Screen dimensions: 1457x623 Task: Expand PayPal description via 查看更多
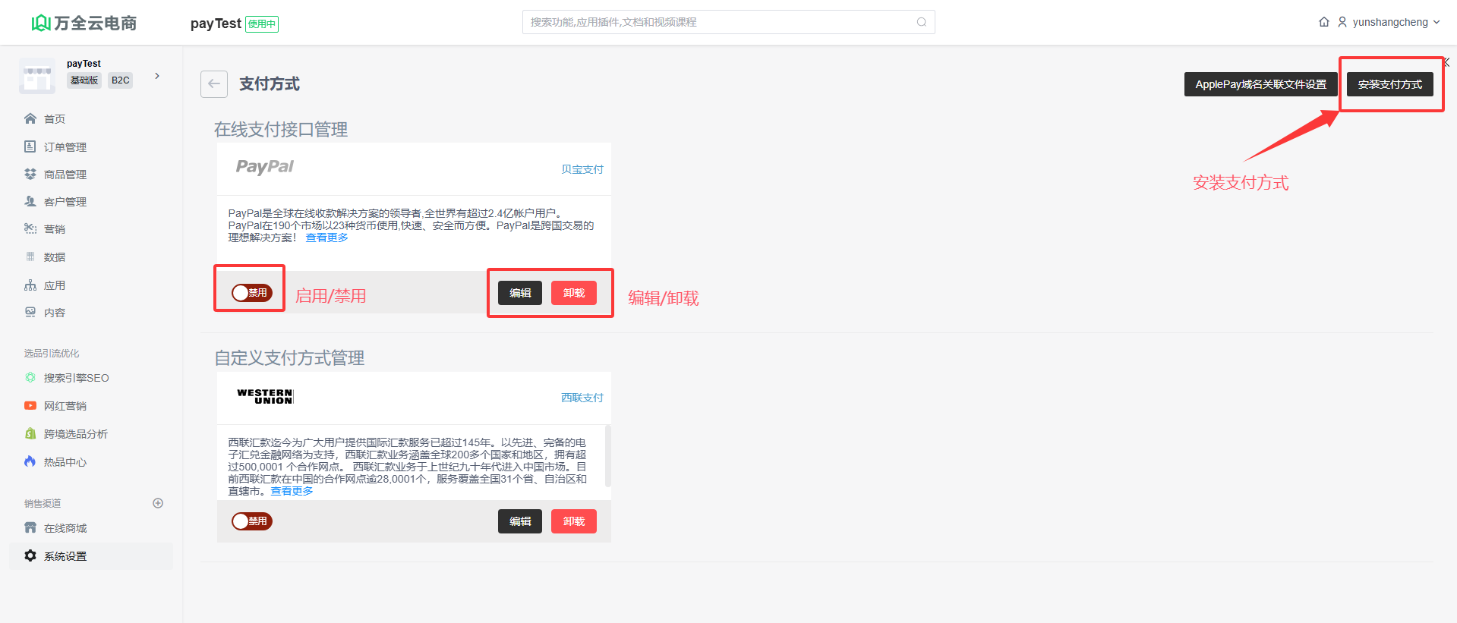(326, 238)
